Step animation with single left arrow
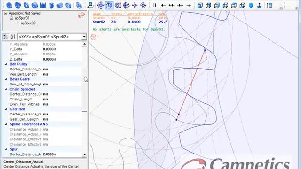Screen dimensions: 301x169 click(163, 5)
